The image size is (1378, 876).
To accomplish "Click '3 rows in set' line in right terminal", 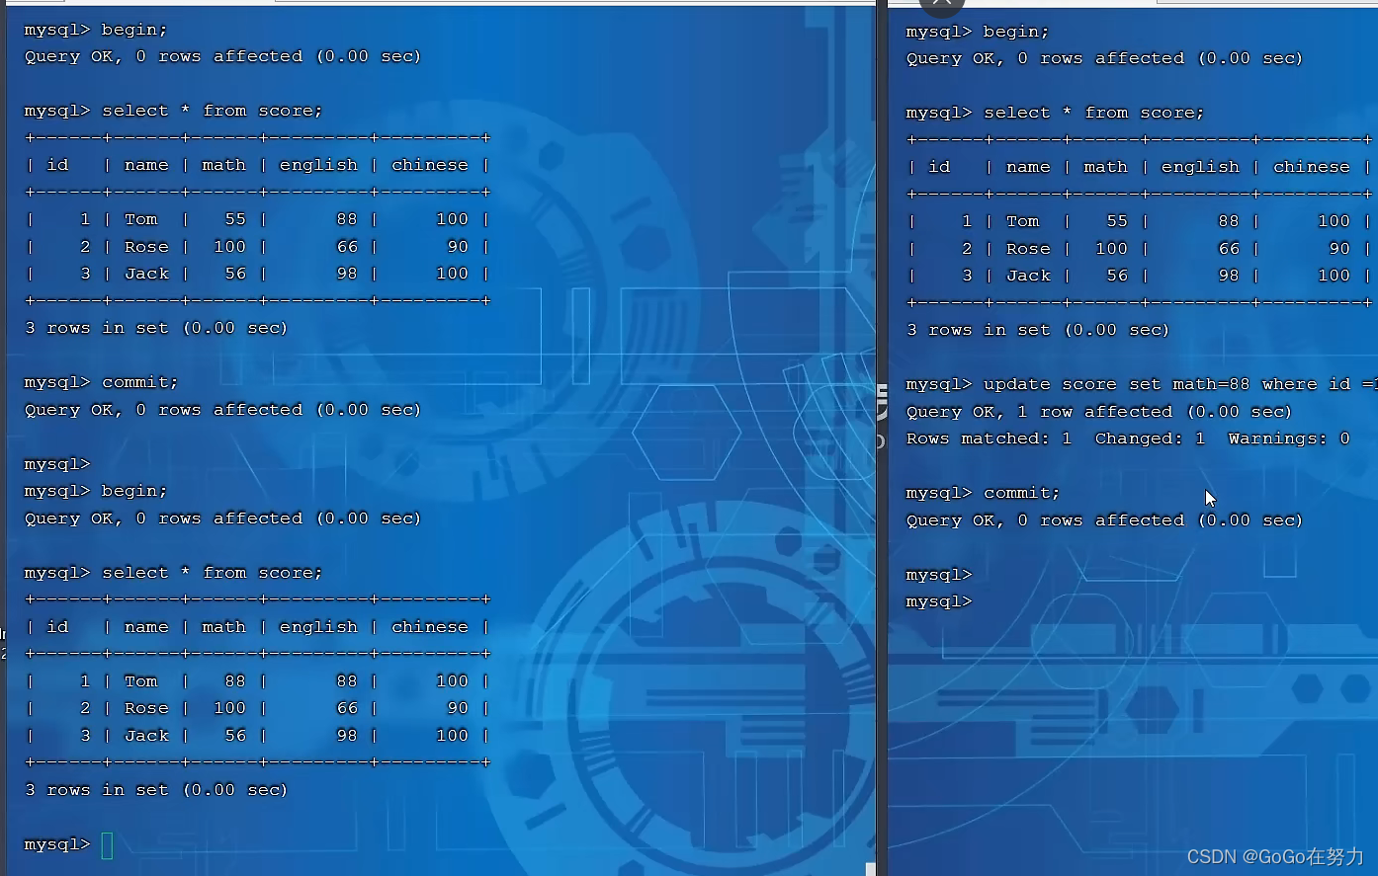I will [x=1038, y=330].
